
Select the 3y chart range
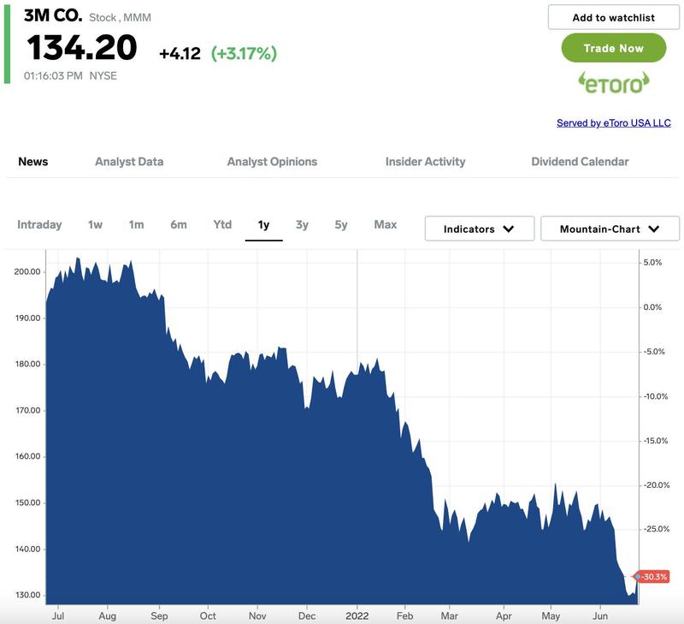302,224
